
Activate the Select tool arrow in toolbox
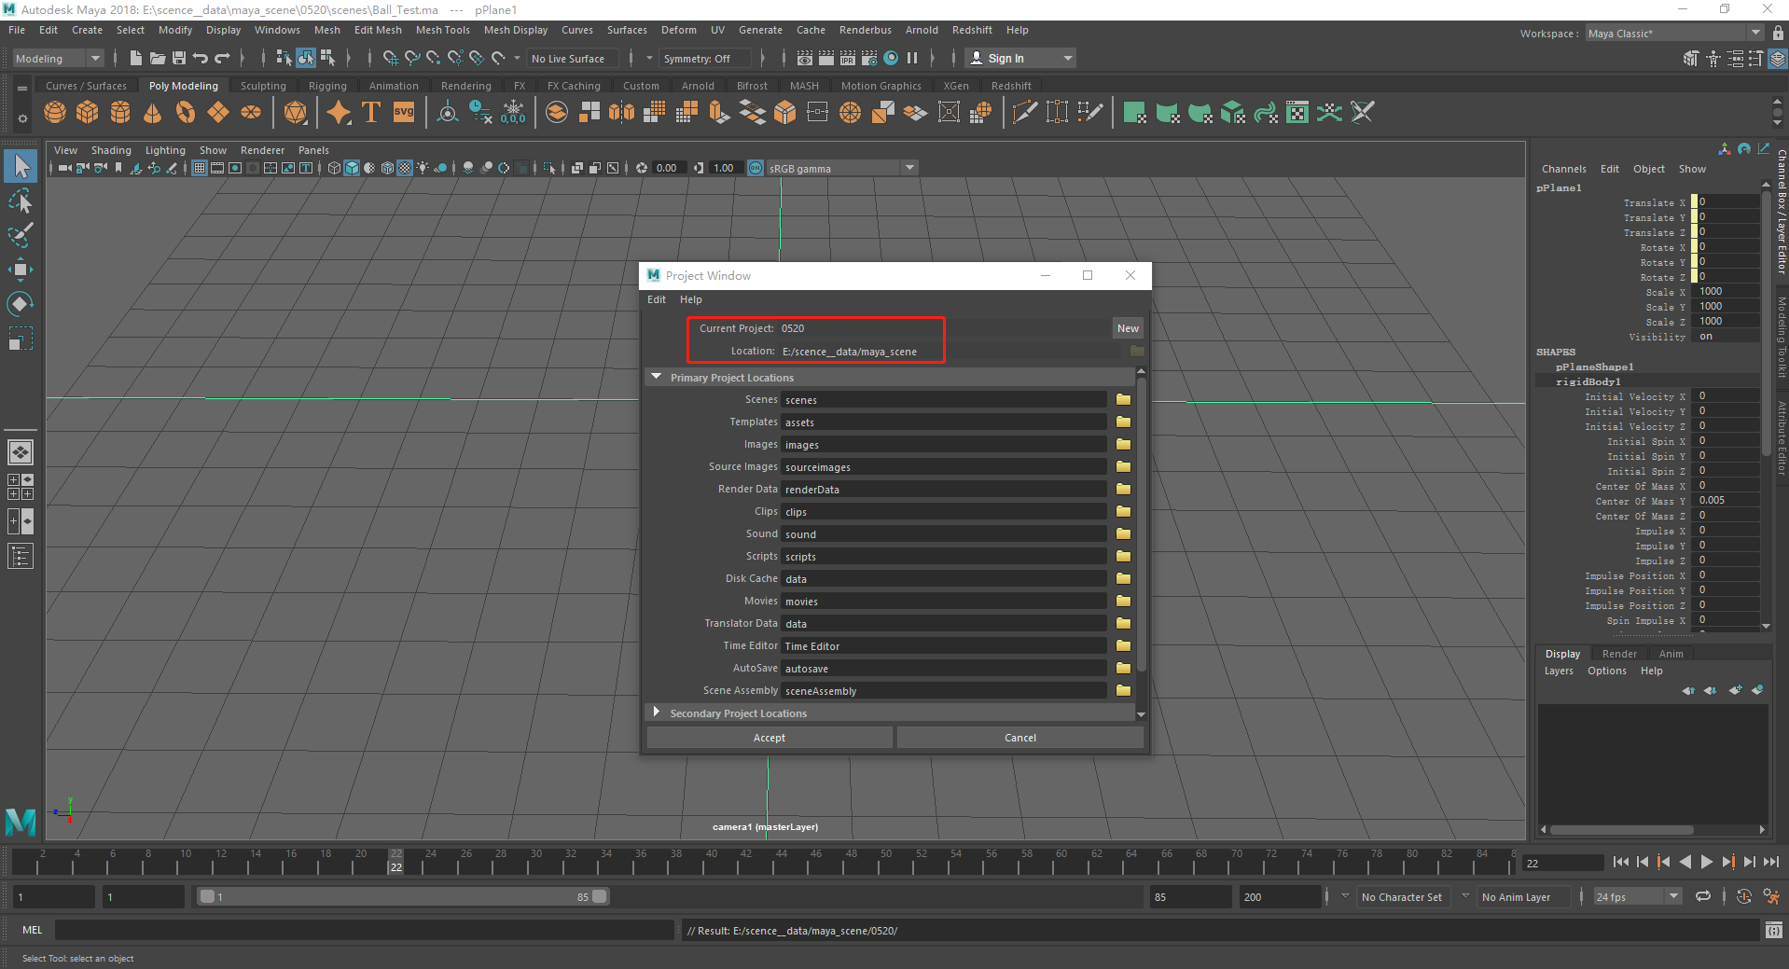click(21, 167)
